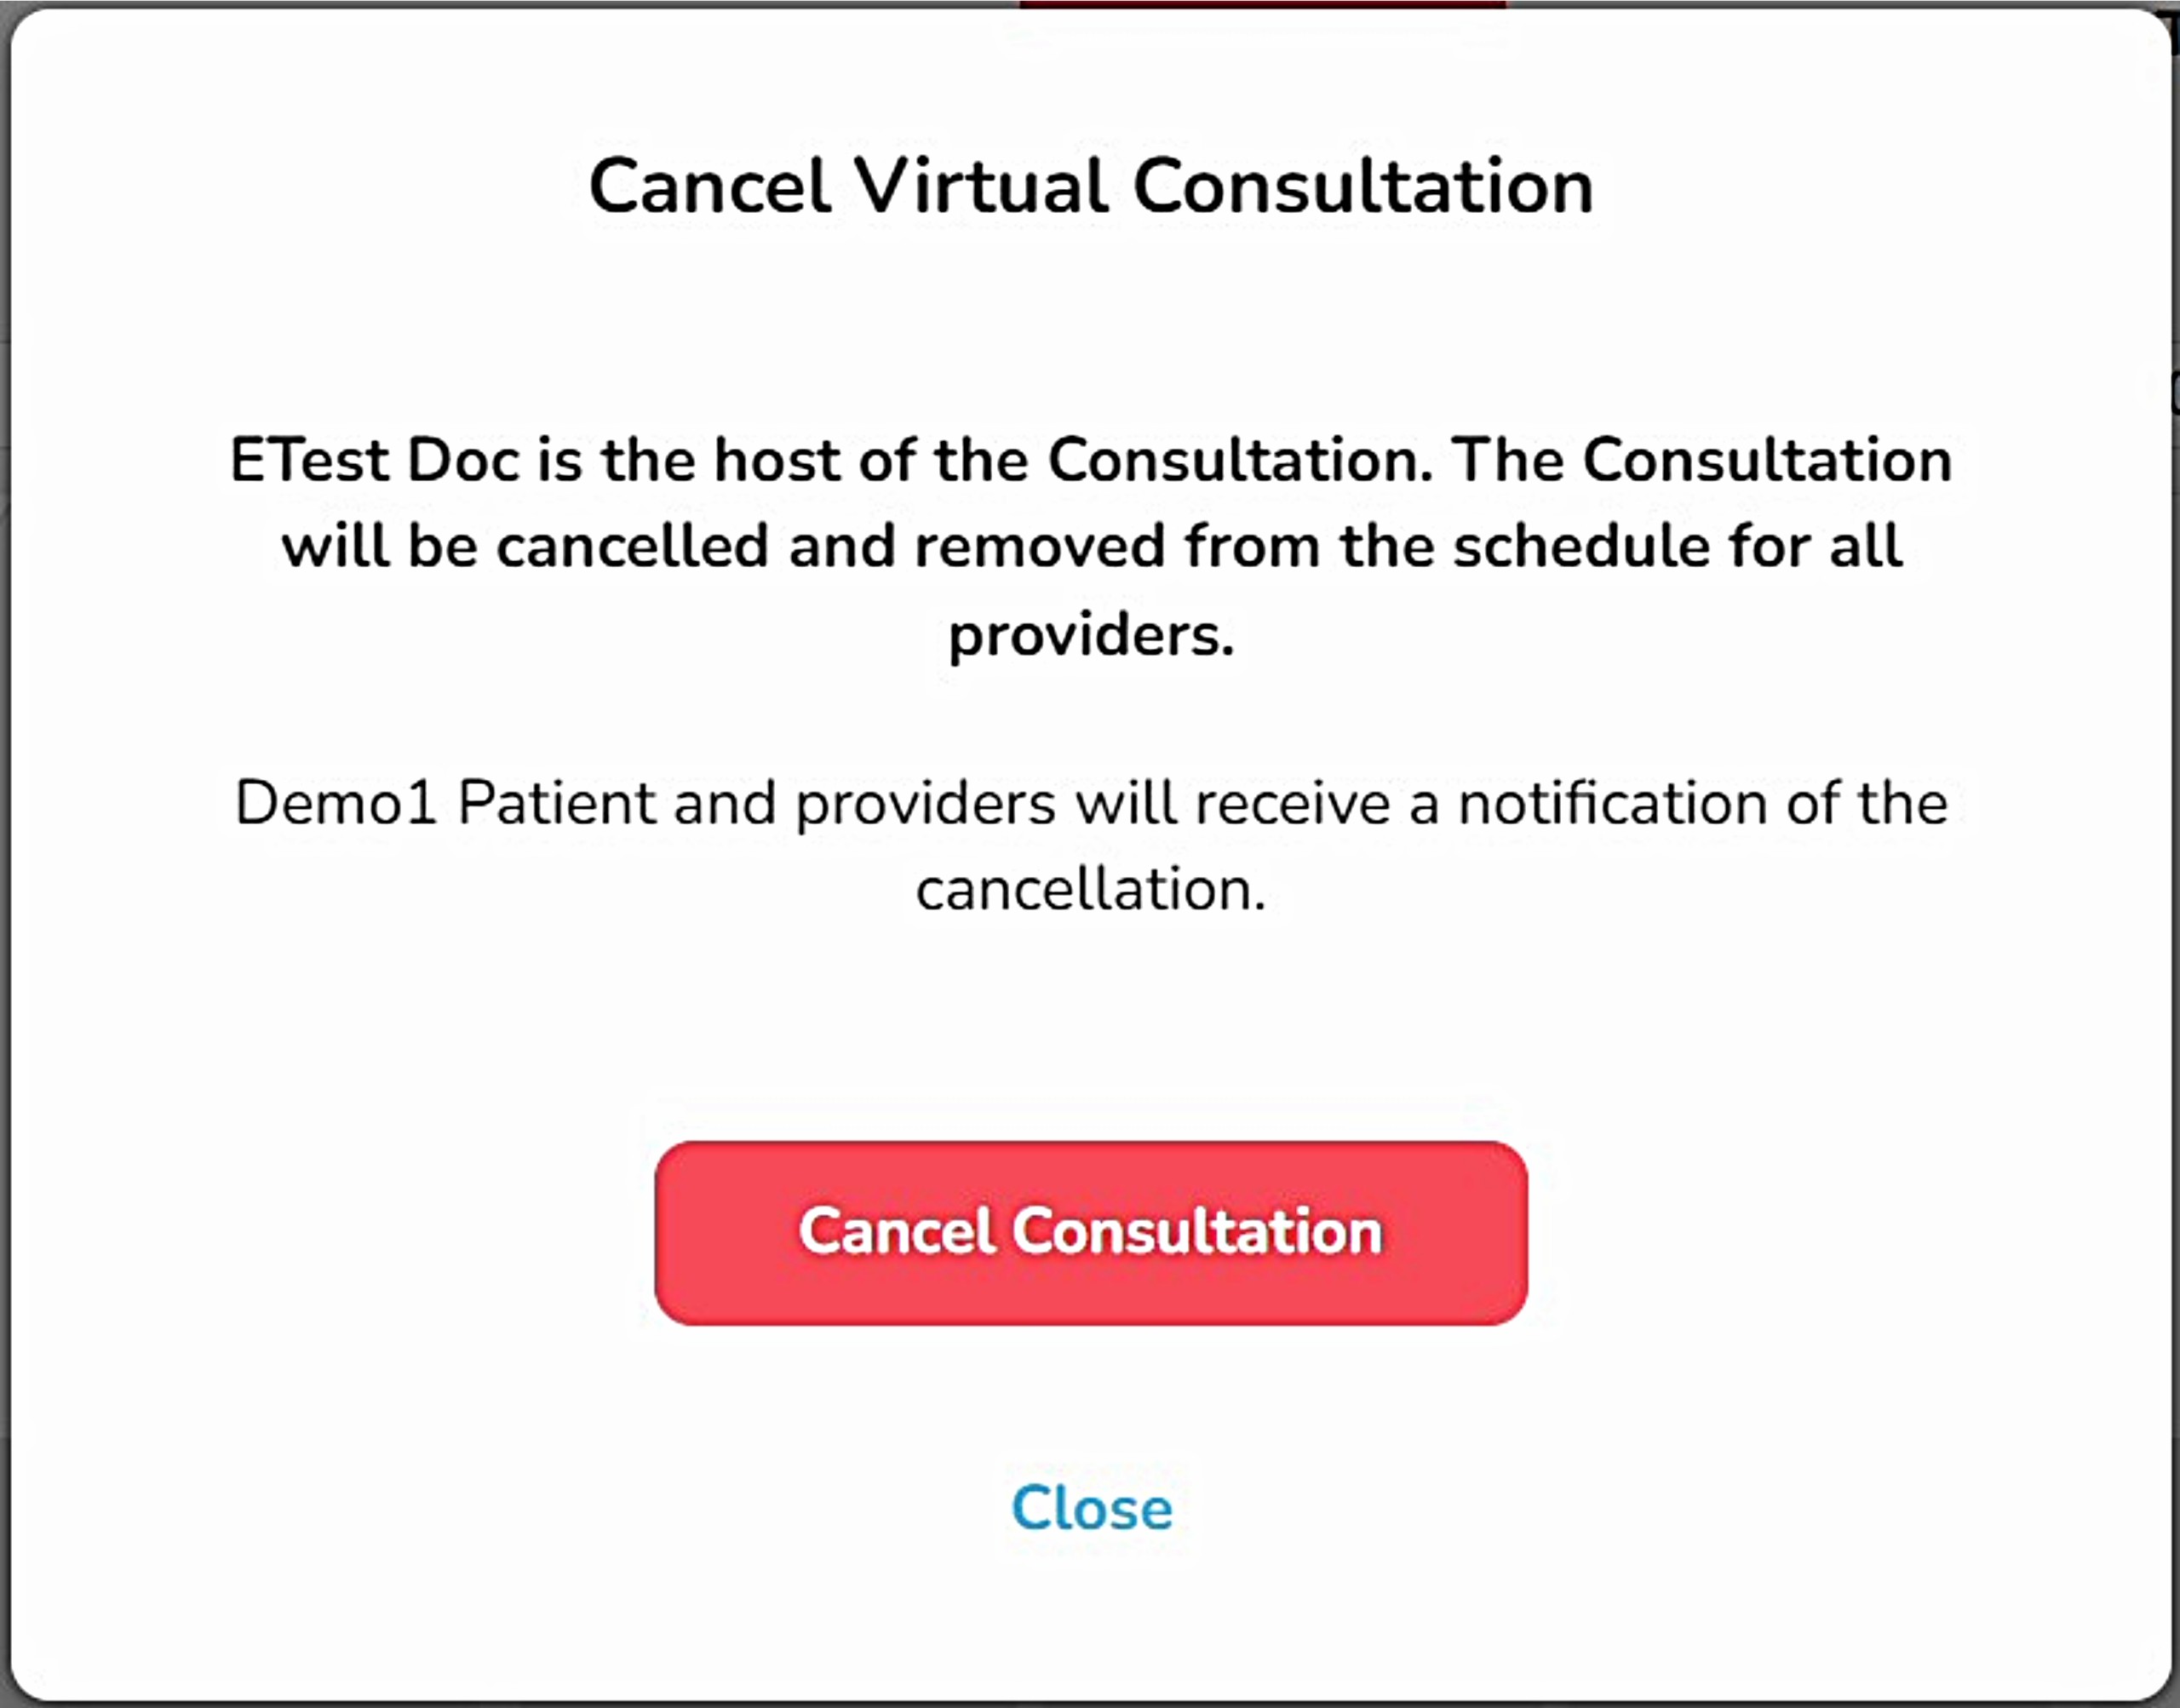Click the word Cancel in the heading
2180x1708 pixels.
click(710, 187)
